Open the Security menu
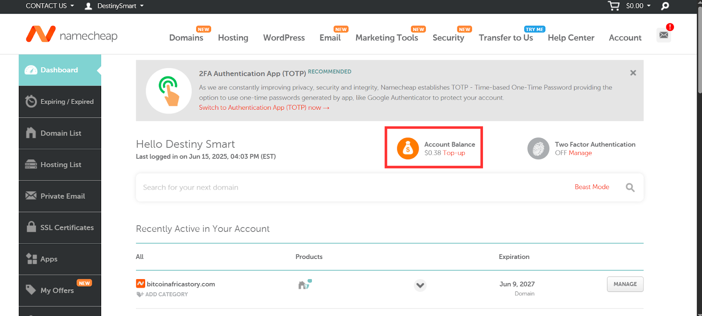The image size is (702, 316). (x=448, y=38)
